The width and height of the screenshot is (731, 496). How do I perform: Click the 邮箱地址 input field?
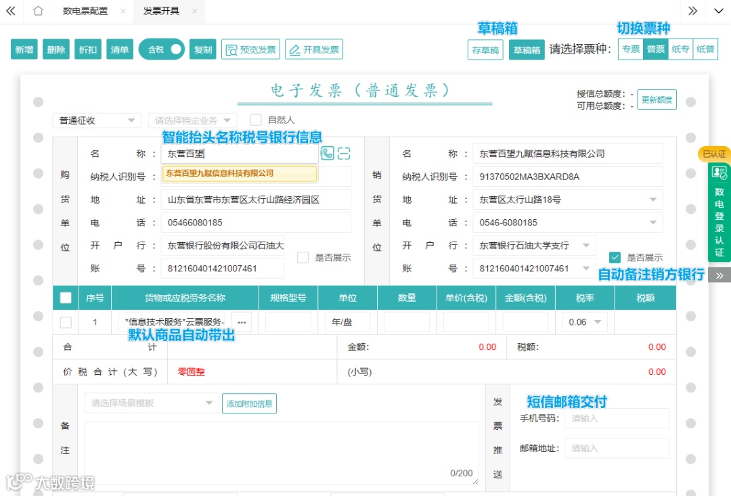(x=617, y=448)
